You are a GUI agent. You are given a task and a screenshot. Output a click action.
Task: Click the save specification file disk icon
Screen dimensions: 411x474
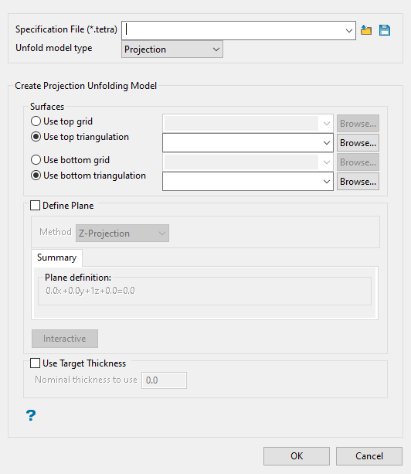[x=385, y=30]
